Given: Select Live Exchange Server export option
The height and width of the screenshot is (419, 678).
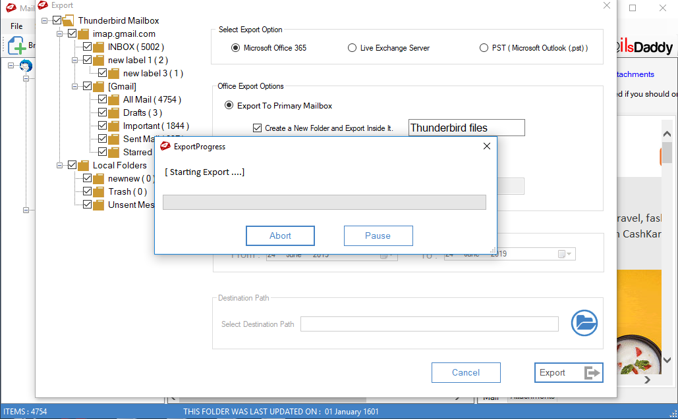Looking at the screenshot, I should point(352,48).
